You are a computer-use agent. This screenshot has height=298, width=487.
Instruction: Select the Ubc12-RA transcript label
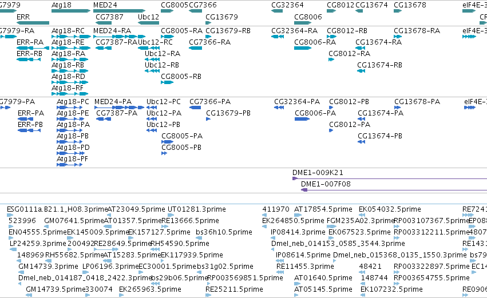click(x=163, y=54)
